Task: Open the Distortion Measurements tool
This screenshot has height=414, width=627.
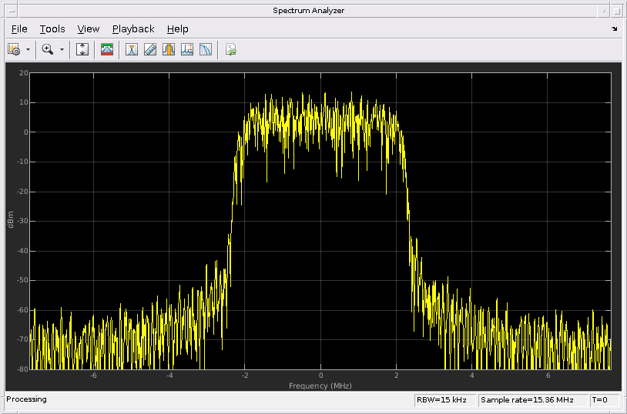Action: [187, 49]
